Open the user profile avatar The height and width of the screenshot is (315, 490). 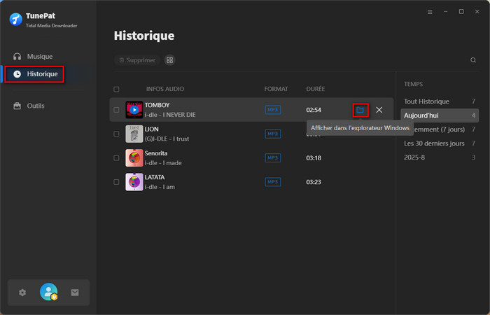coord(48,293)
